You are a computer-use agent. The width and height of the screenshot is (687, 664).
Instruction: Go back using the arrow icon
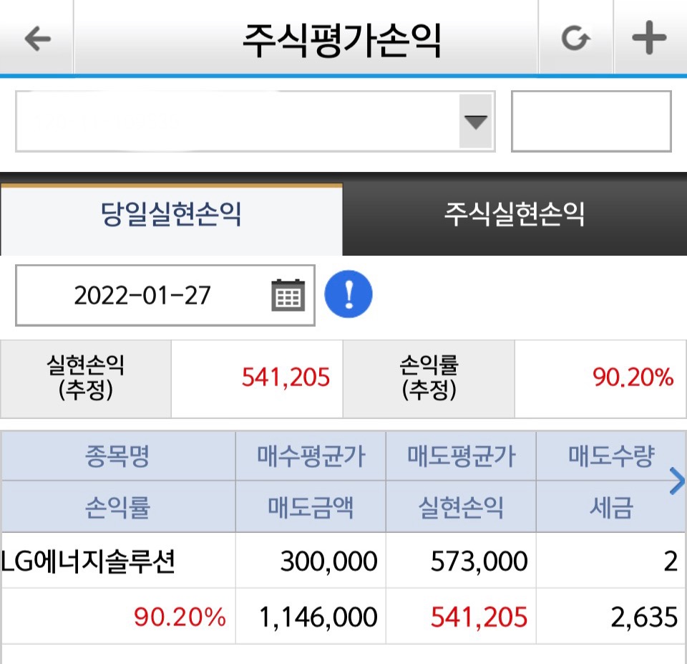click(x=37, y=39)
